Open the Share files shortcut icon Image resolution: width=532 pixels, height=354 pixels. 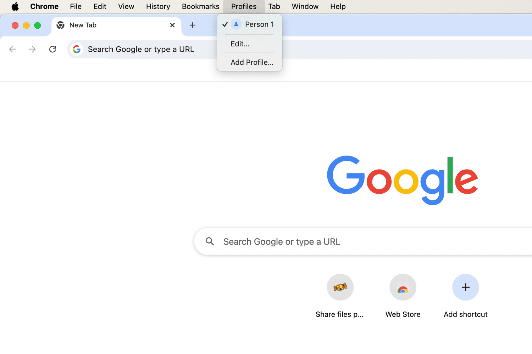[x=340, y=287]
